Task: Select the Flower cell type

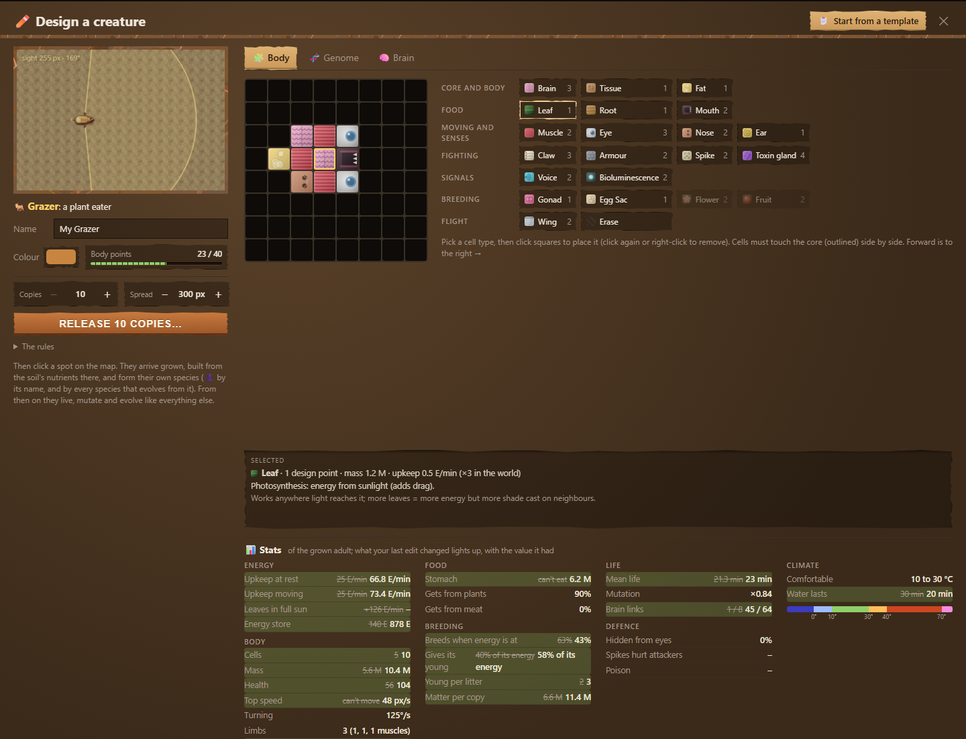Action: tap(704, 200)
